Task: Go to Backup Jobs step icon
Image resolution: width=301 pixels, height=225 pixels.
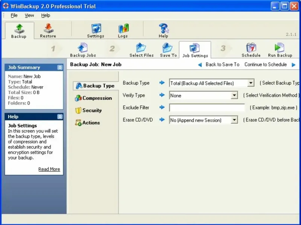Action: pos(83,50)
